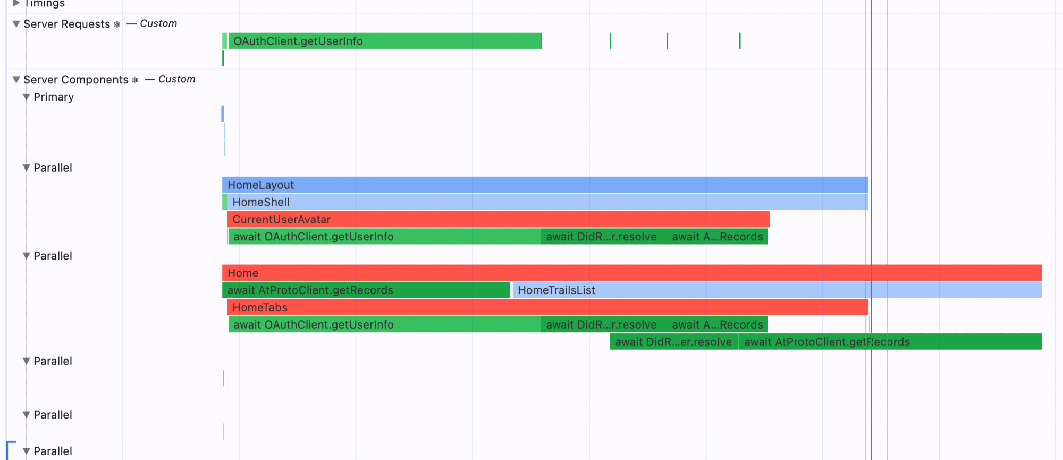This screenshot has height=460, width=1063.
Task: Collapse the Parallel subtrack above HomeLayout
Action: (26, 168)
